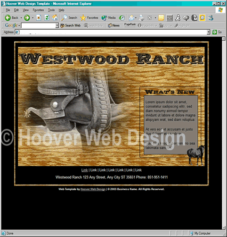Click the gray chart toolbar icon
This screenshot has width=227, height=237.
click(x=170, y=18)
